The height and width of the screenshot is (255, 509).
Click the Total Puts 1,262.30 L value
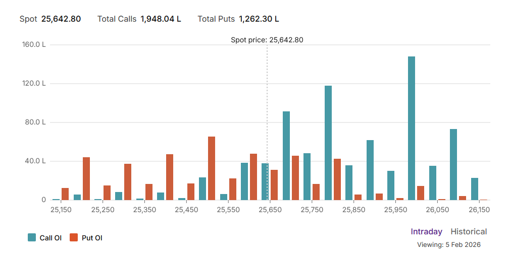click(x=259, y=19)
